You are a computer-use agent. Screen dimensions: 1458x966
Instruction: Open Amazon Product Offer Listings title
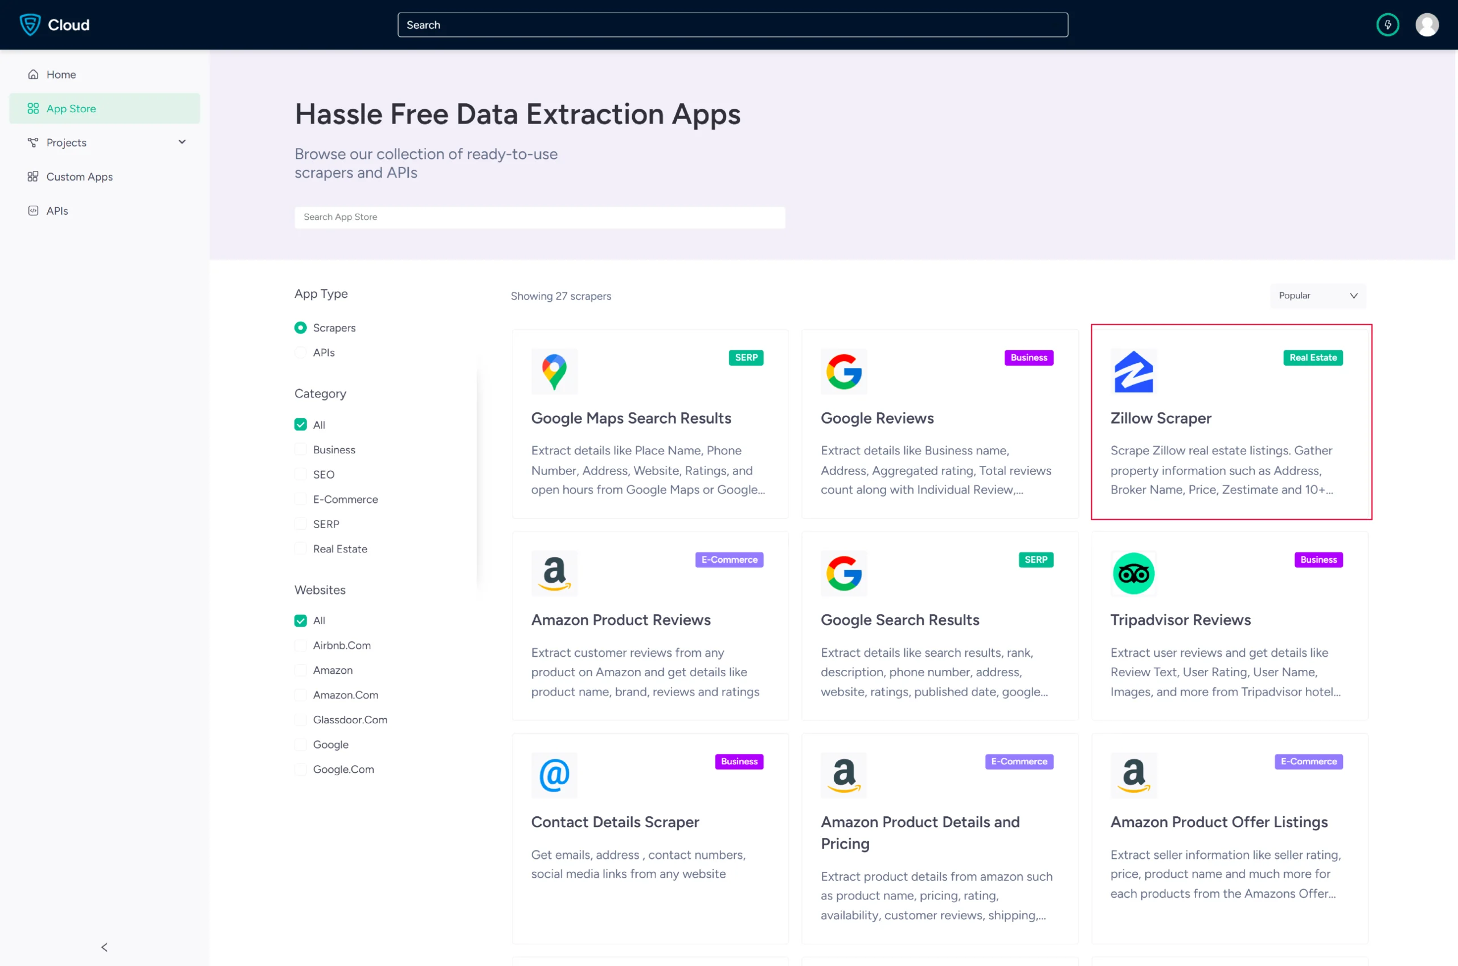pyautogui.click(x=1219, y=822)
